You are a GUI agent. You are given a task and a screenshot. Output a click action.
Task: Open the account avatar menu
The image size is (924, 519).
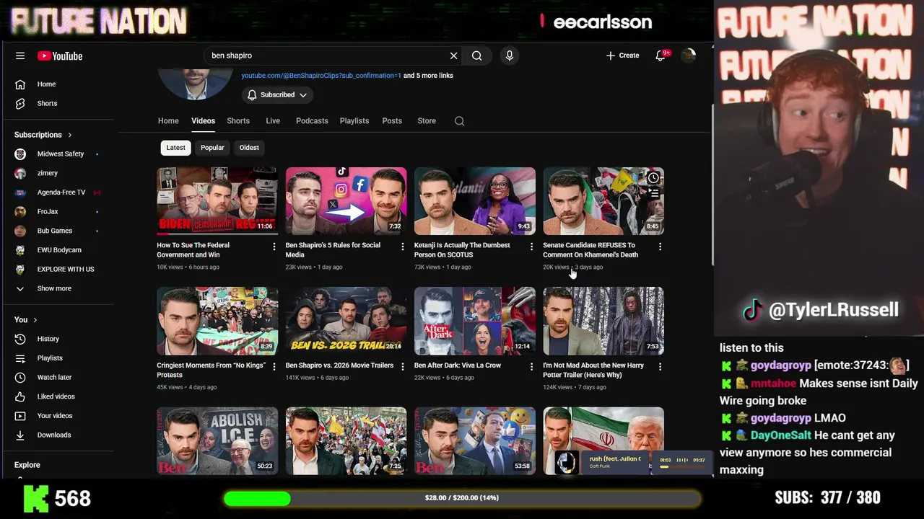688,56
